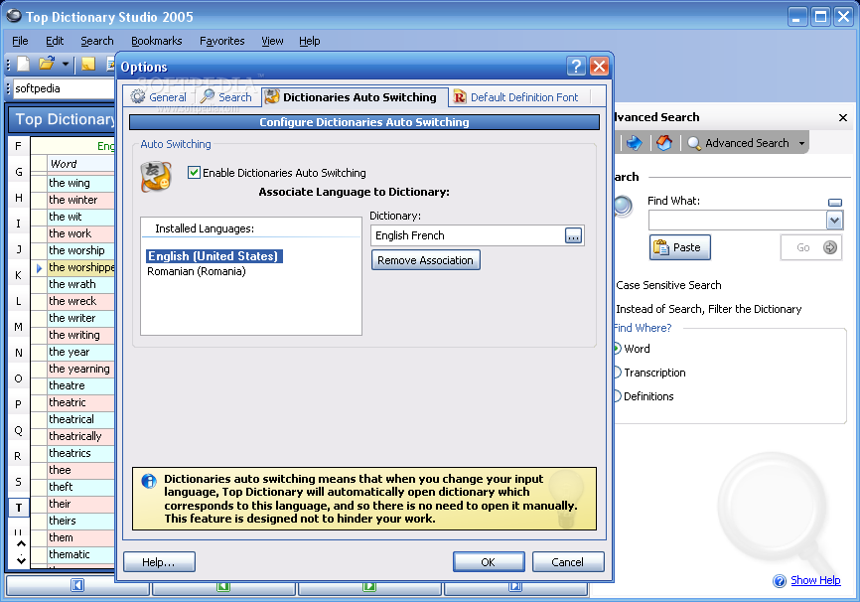Viewport: 860px width, 602px height.
Task: Click the Top Dictionary app icon in title bar
Action: coord(14,17)
